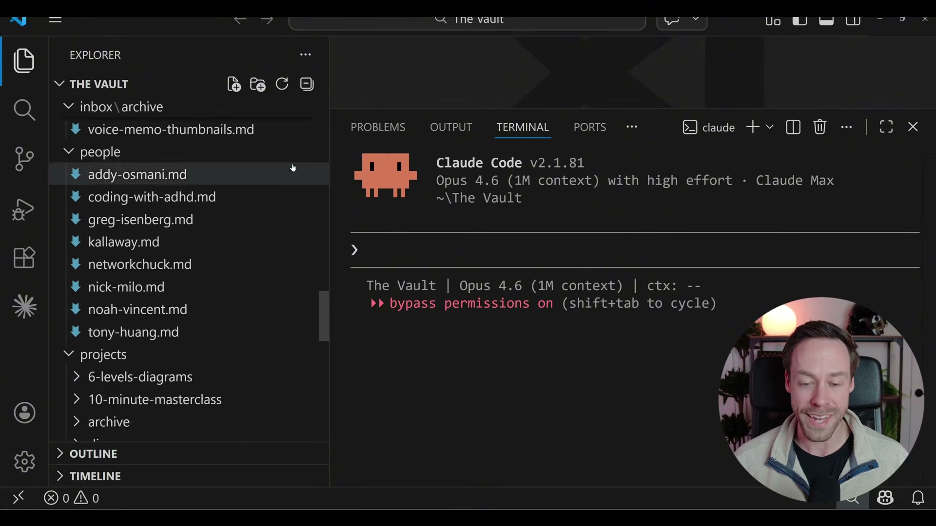The height and width of the screenshot is (526, 936).
Task: Open greg-isenberg.md from the people folder
Action: tap(140, 219)
